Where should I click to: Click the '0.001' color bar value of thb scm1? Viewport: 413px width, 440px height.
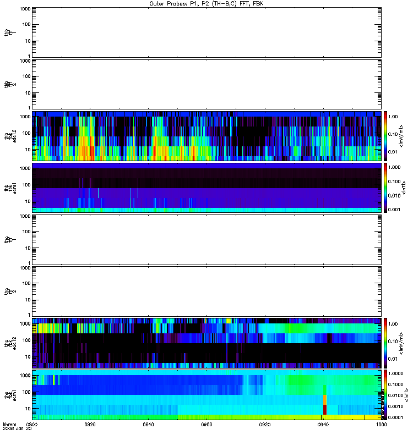tap(394, 210)
